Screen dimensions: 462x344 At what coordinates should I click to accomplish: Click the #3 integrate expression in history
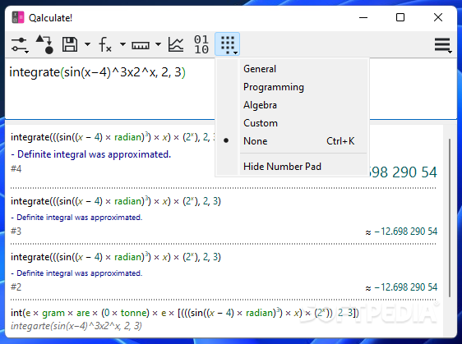click(116, 201)
